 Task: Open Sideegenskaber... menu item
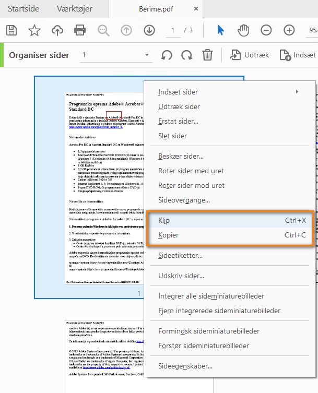click(229, 366)
